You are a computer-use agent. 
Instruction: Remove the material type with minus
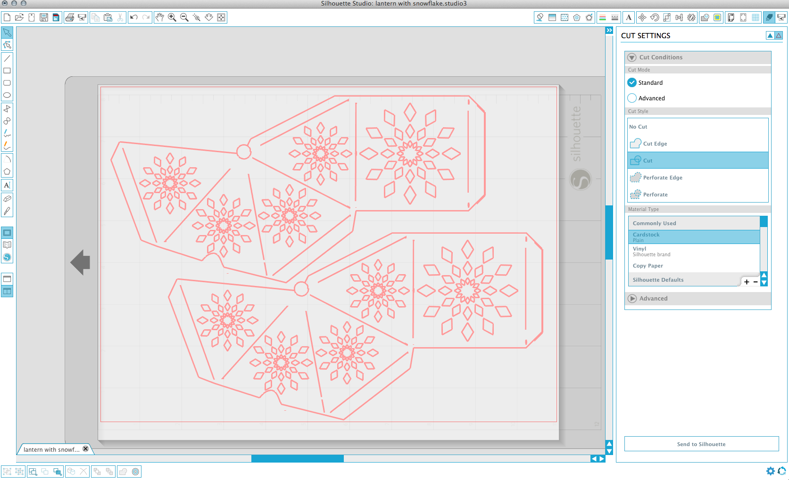[756, 282]
